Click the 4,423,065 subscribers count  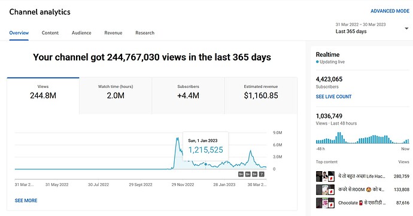[x=329, y=80]
